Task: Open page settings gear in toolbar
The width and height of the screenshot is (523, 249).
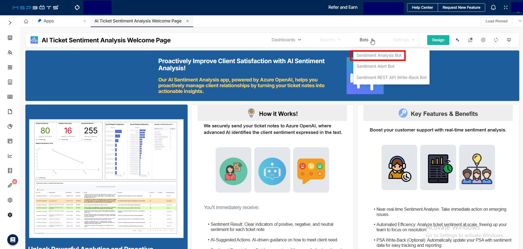Action: click(x=483, y=40)
